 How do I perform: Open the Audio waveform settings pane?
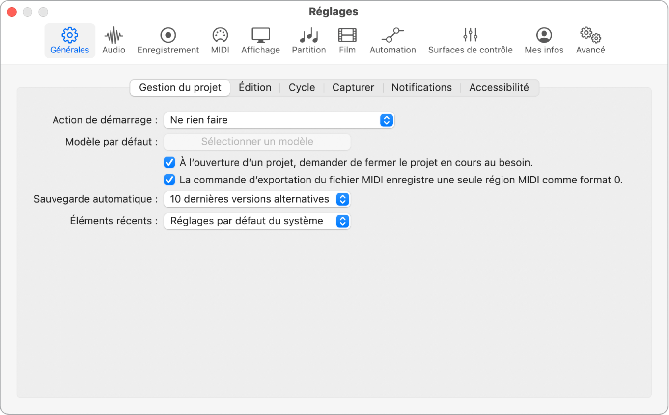click(x=113, y=41)
